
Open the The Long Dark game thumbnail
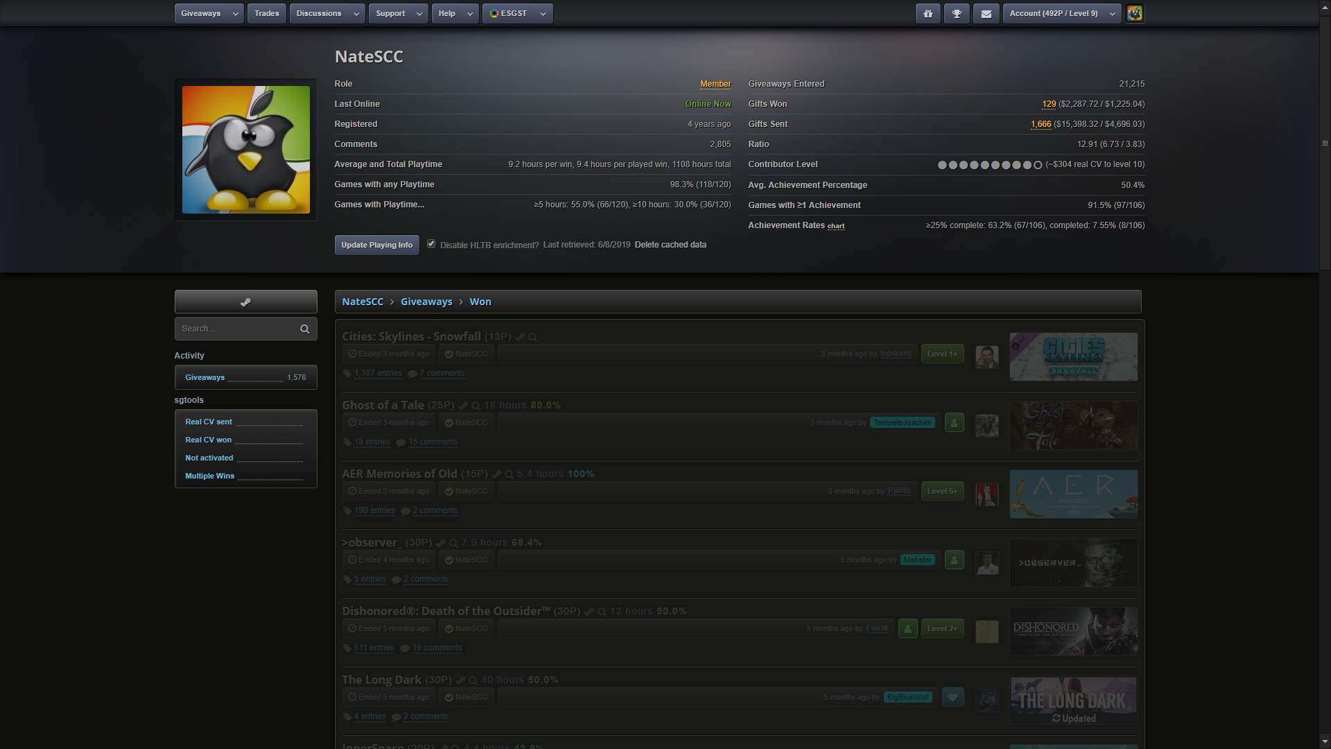pos(1073,700)
